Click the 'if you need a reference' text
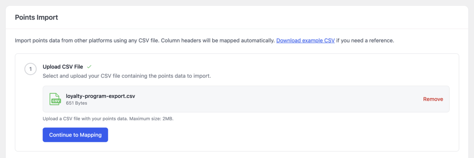The image size is (474, 158). (365, 40)
